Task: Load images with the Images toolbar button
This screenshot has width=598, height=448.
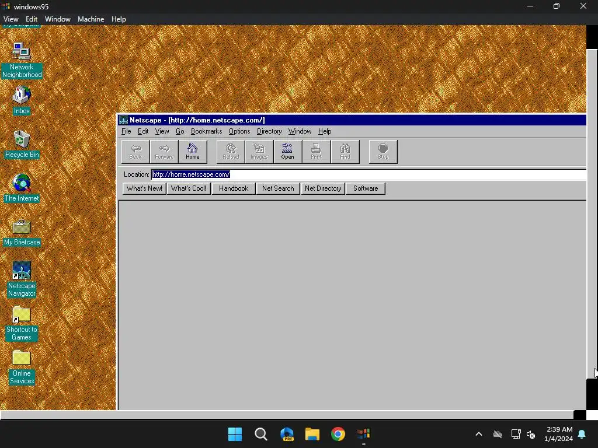Action: pyautogui.click(x=259, y=152)
